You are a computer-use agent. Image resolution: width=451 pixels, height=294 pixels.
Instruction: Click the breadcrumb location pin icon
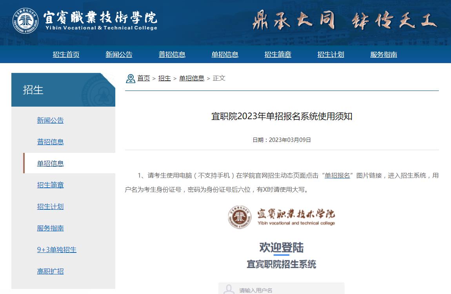pos(131,78)
